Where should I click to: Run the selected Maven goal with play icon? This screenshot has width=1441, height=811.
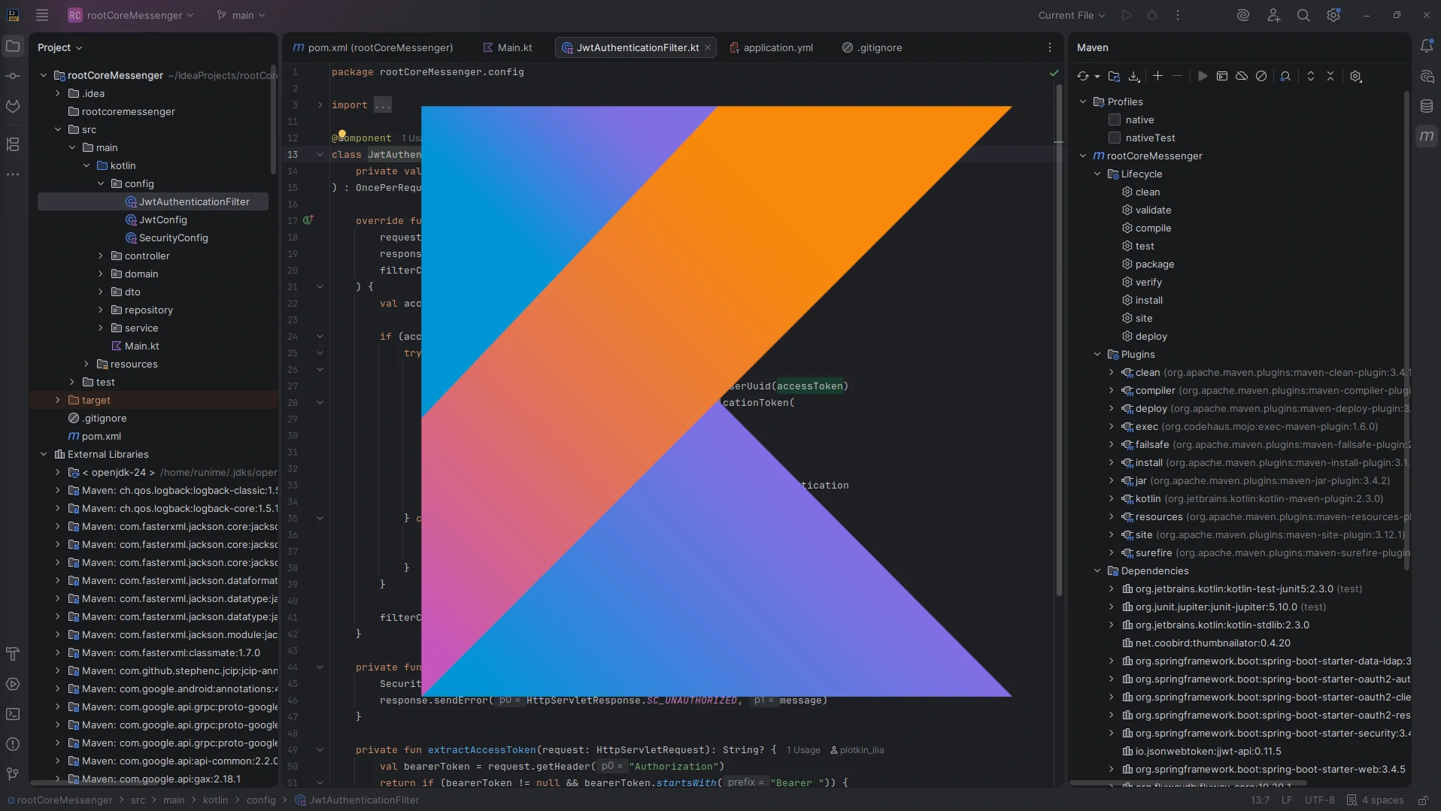pos(1202,76)
